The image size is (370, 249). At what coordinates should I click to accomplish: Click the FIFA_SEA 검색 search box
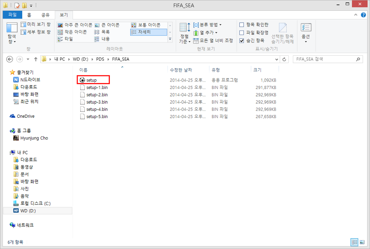328,59
